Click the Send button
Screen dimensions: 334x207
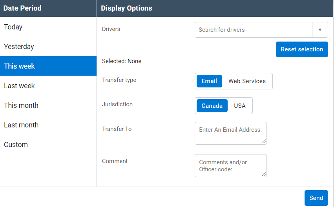coord(316,198)
